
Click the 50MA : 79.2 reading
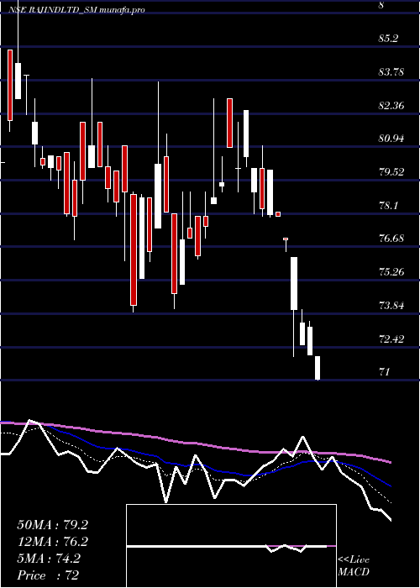click(x=52, y=525)
